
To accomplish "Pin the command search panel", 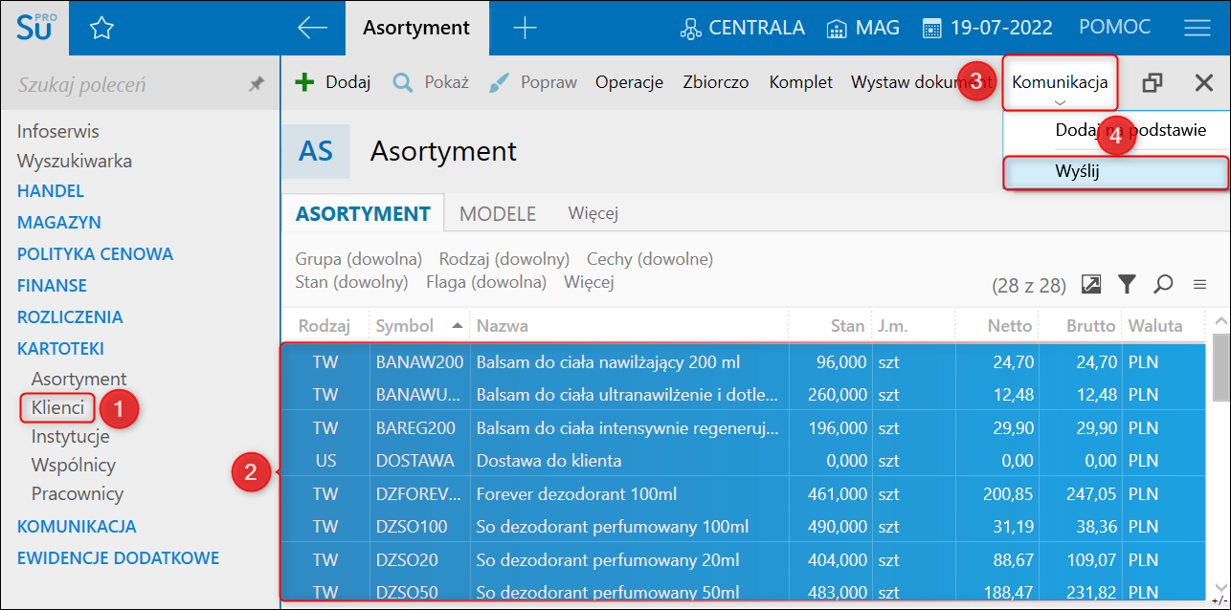I will [256, 85].
